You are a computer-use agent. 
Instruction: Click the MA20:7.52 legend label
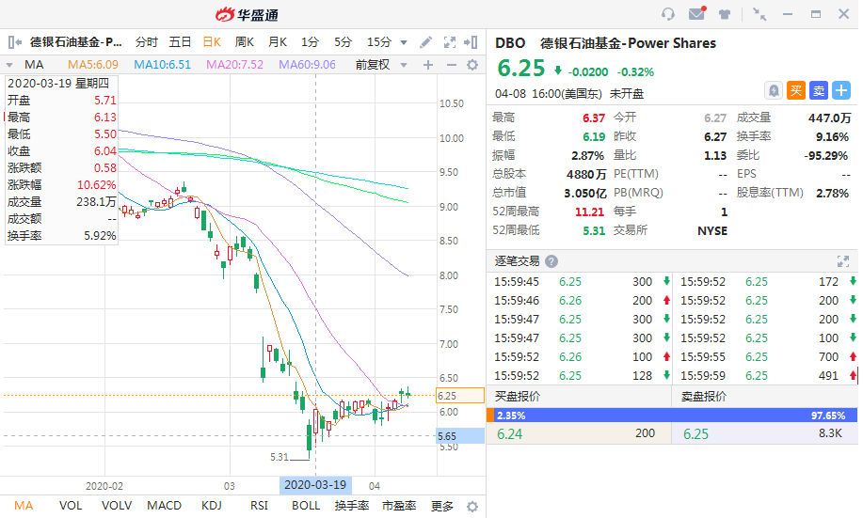235,65
